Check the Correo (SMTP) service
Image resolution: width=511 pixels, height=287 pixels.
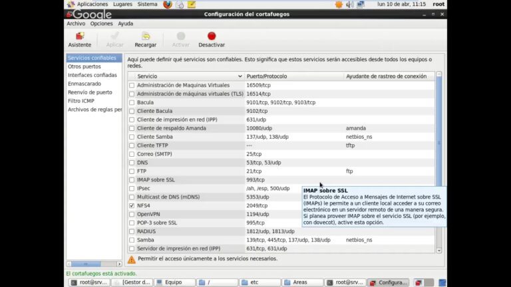(132, 154)
